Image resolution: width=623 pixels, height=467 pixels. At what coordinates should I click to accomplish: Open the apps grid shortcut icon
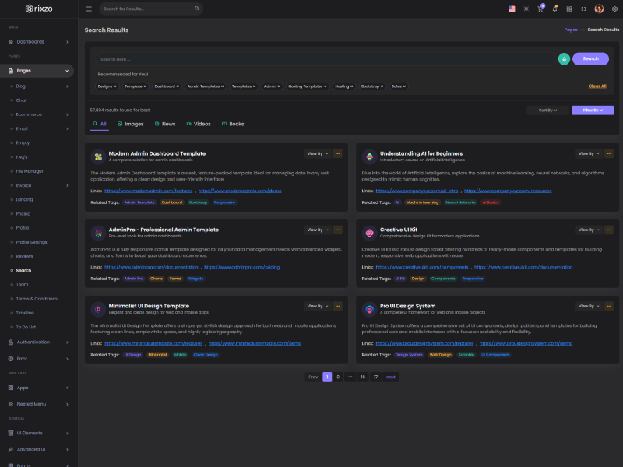569,9
